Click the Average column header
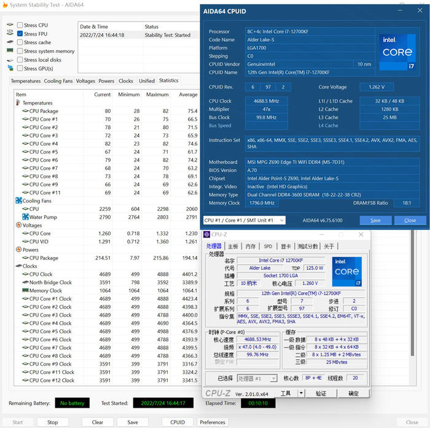430x428 pixels. [x=188, y=95]
